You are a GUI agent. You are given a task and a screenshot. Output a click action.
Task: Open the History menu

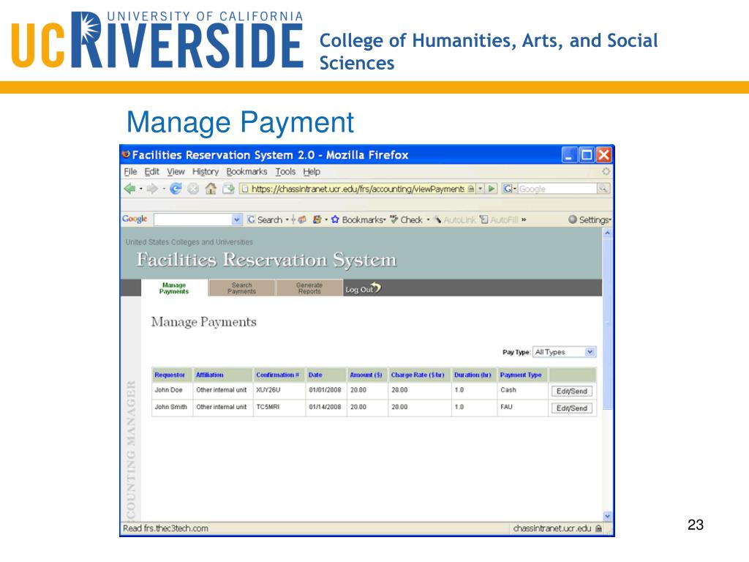206,171
